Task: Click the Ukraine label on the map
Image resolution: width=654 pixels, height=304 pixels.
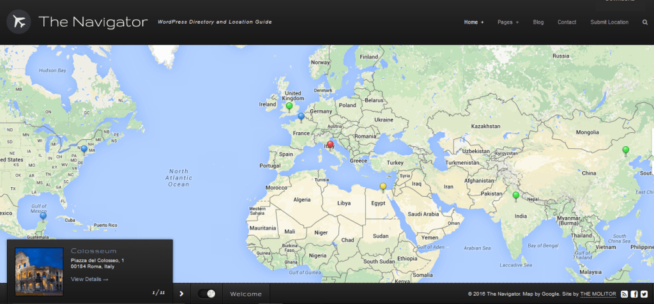Action: 384,119
